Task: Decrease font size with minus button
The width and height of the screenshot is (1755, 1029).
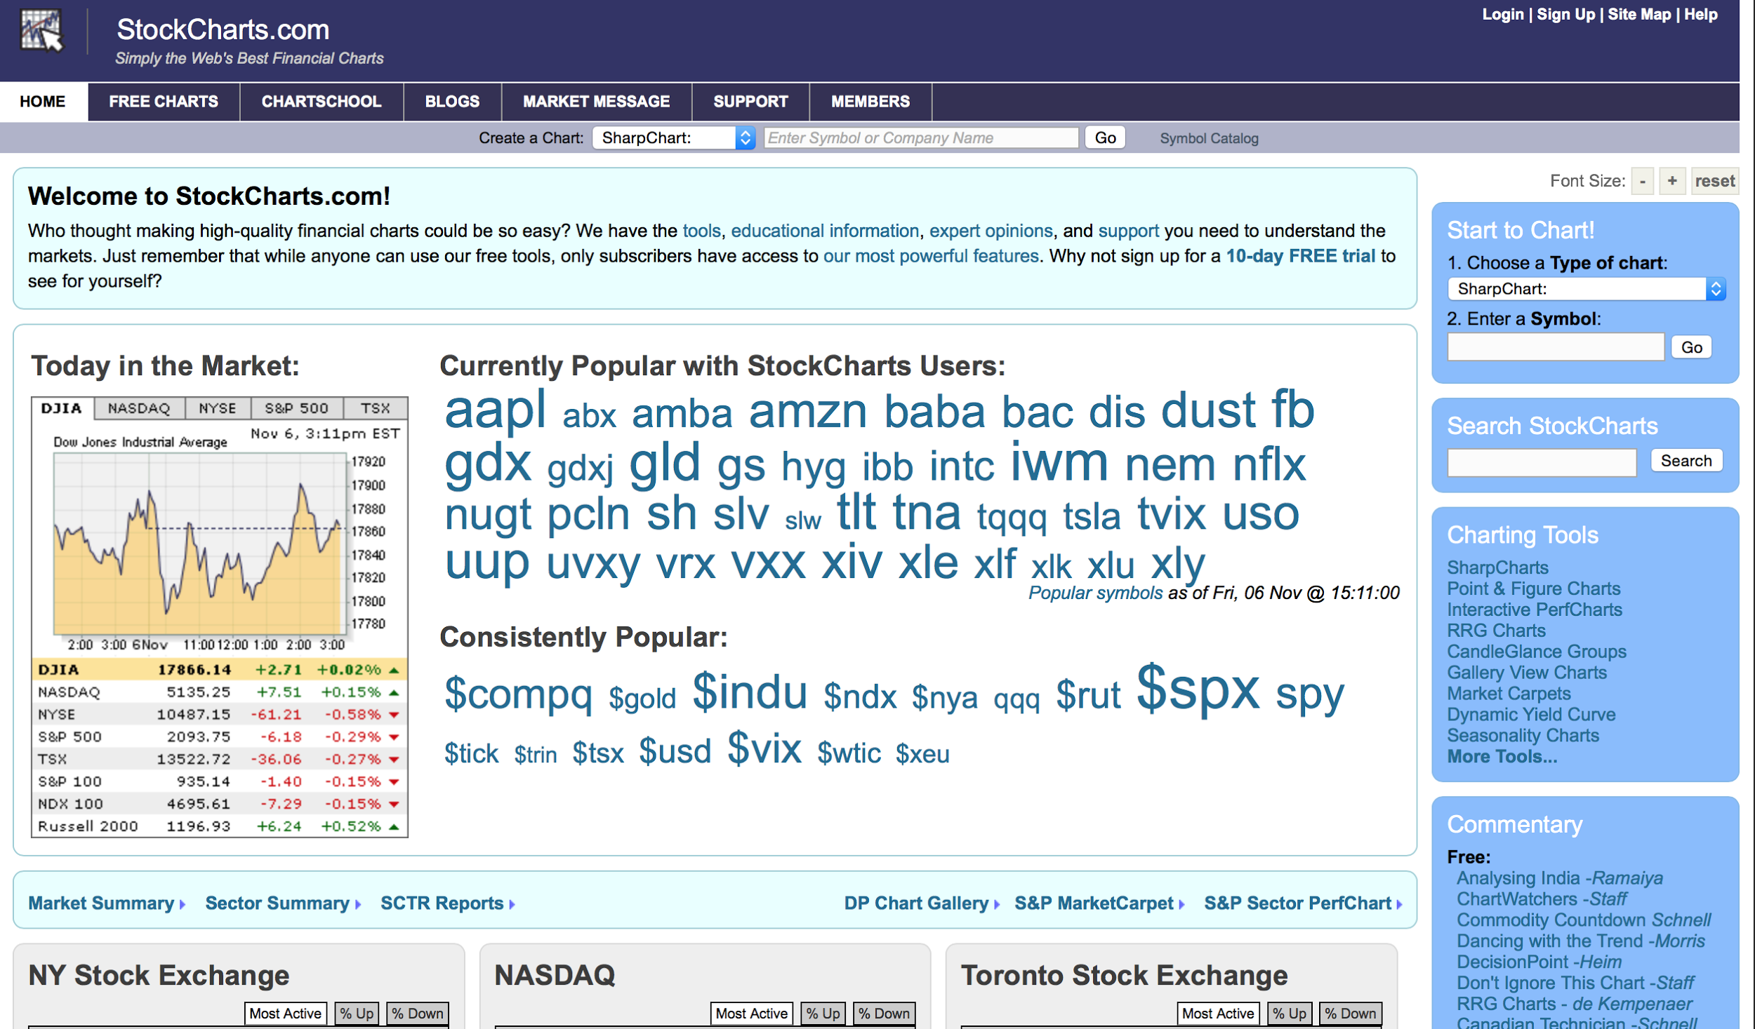Action: click(x=1643, y=181)
